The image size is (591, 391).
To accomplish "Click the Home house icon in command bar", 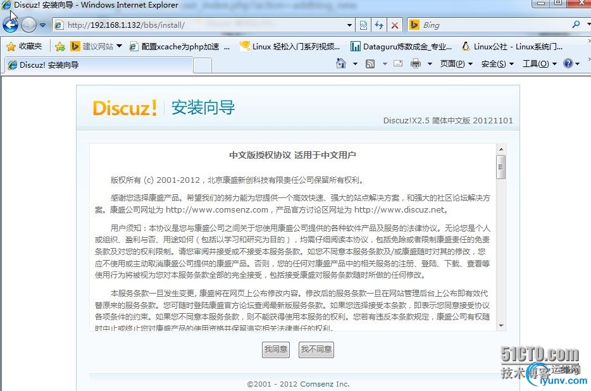I will [x=340, y=63].
